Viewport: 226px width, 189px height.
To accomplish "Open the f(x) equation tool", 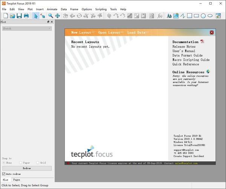I will pos(160,15).
